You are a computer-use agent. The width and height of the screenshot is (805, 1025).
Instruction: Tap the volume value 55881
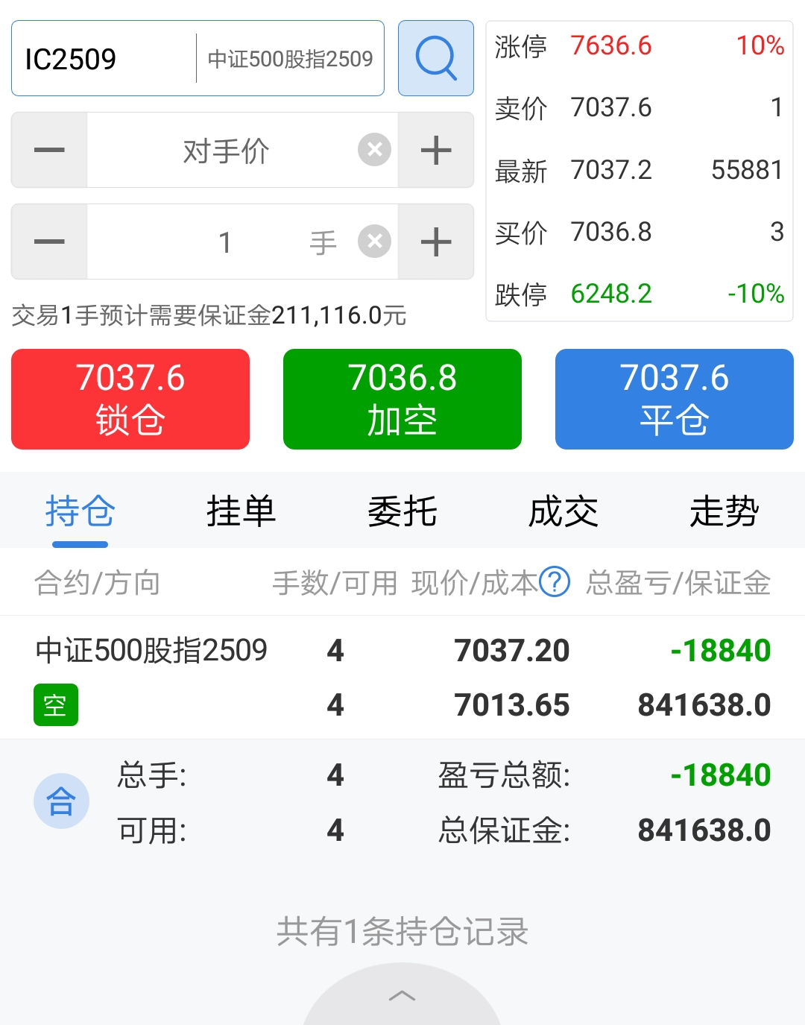click(747, 170)
